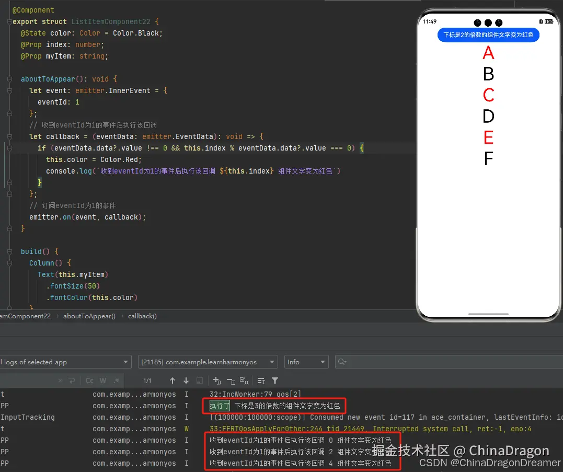Tap the blue button in phone preview
This screenshot has height=472, width=563.
pyautogui.click(x=488, y=35)
